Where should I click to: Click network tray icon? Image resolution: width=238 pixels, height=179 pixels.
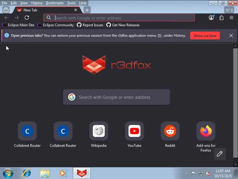point(201,173)
